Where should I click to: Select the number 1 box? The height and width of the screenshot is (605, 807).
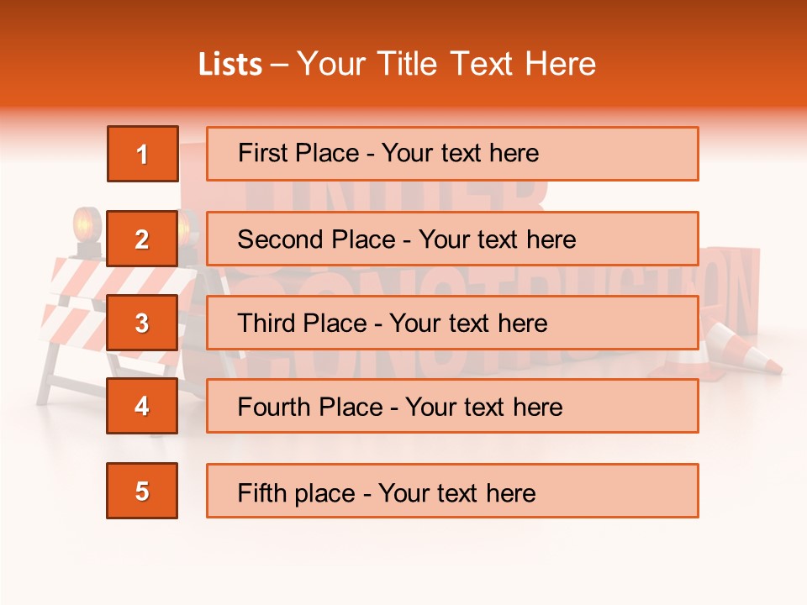point(142,154)
